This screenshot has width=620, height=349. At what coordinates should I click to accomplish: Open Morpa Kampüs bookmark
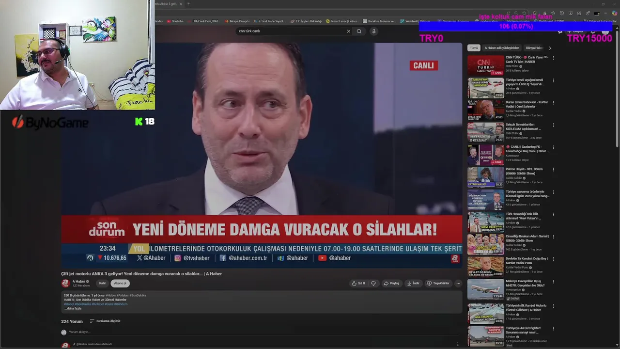(x=237, y=21)
